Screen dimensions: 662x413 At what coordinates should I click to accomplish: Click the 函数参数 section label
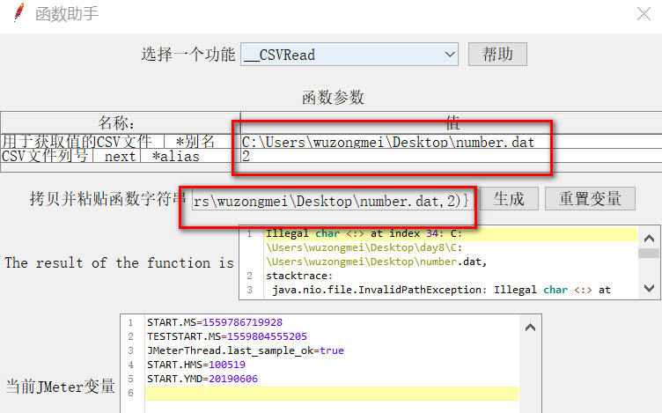tap(333, 98)
